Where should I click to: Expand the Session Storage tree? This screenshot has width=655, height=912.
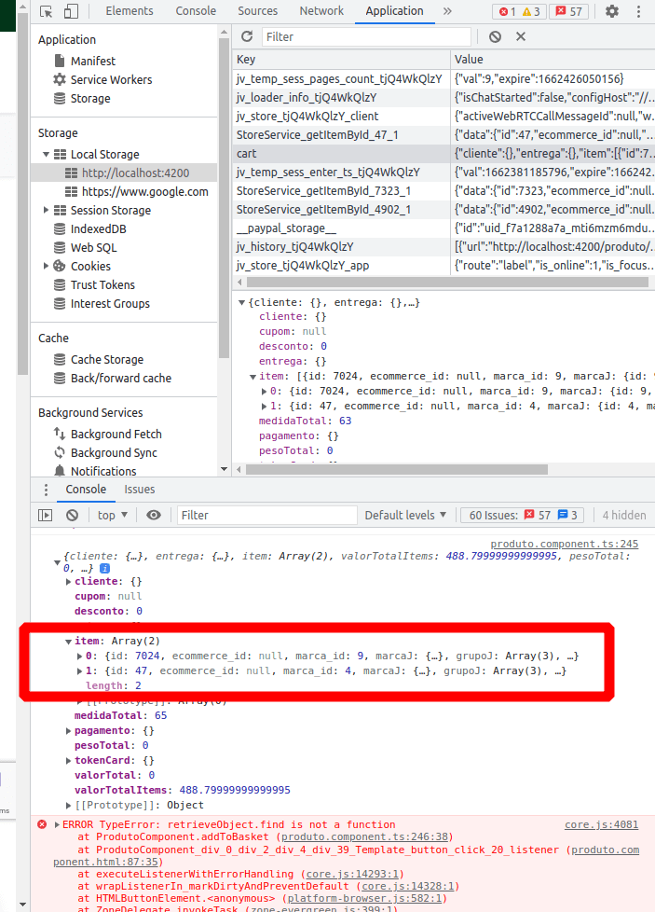coord(46,210)
